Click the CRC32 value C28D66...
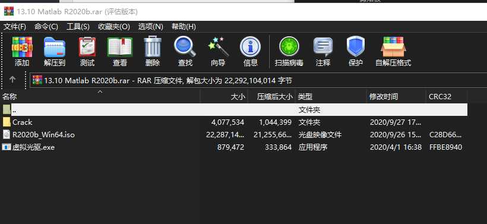Viewport: 487px width, 224px height. (445, 134)
